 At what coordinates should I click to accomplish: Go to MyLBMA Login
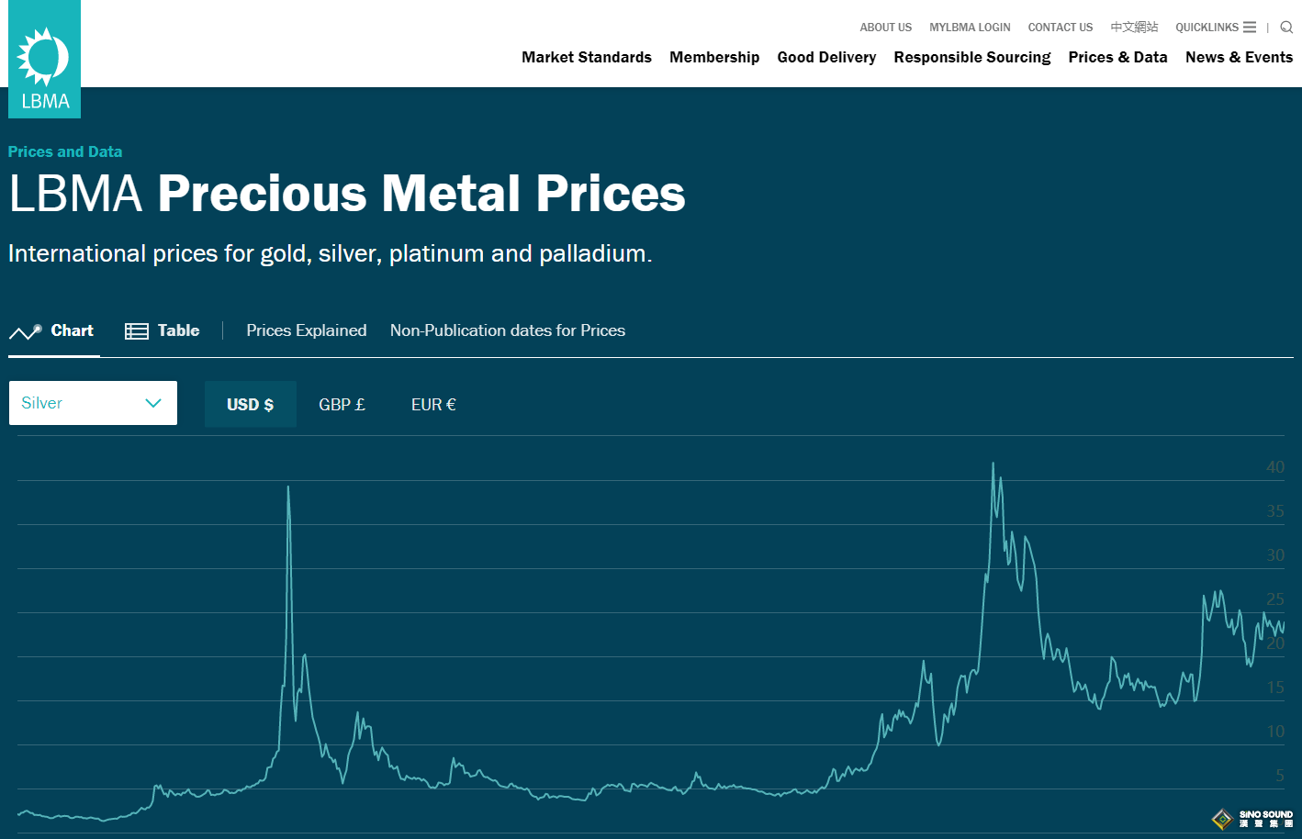pyautogui.click(x=970, y=28)
